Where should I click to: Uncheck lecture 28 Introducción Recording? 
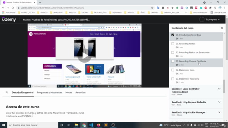[172, 35]
